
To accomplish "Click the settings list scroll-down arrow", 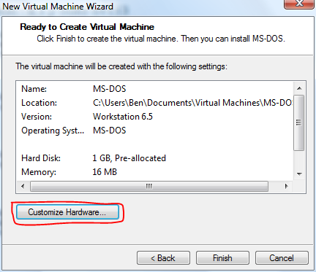I will click(x=299, y=174).
